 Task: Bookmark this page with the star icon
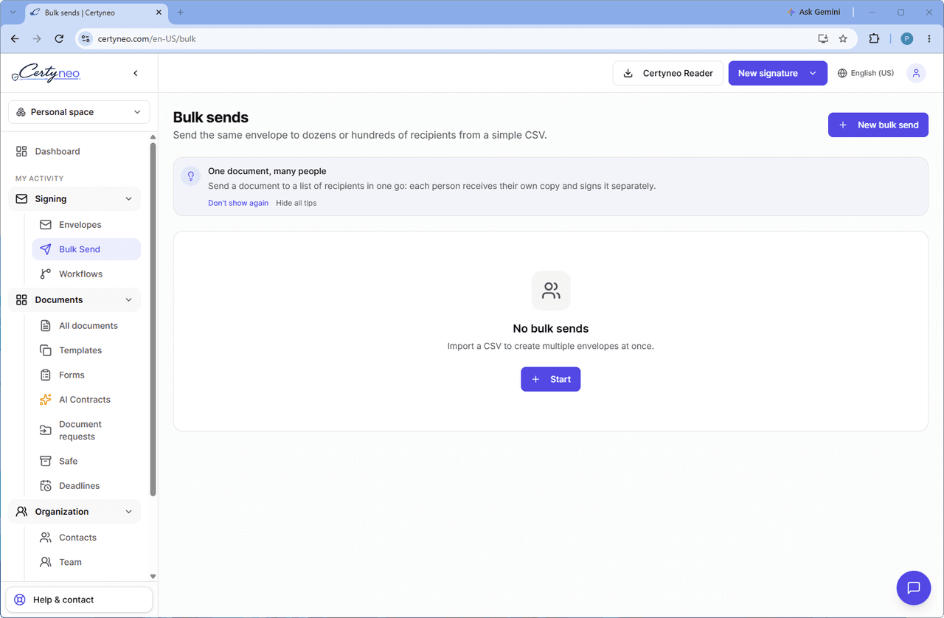tap(843, 38)
